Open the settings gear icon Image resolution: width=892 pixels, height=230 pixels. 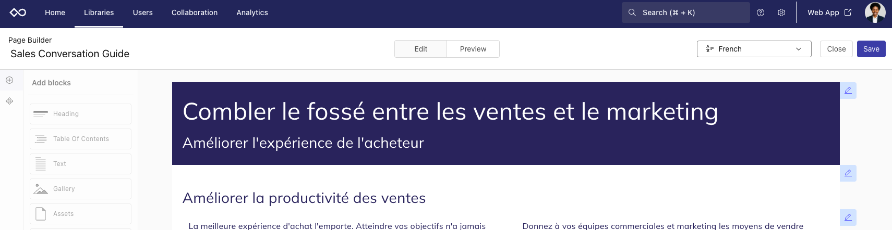(x=781, y=12)
